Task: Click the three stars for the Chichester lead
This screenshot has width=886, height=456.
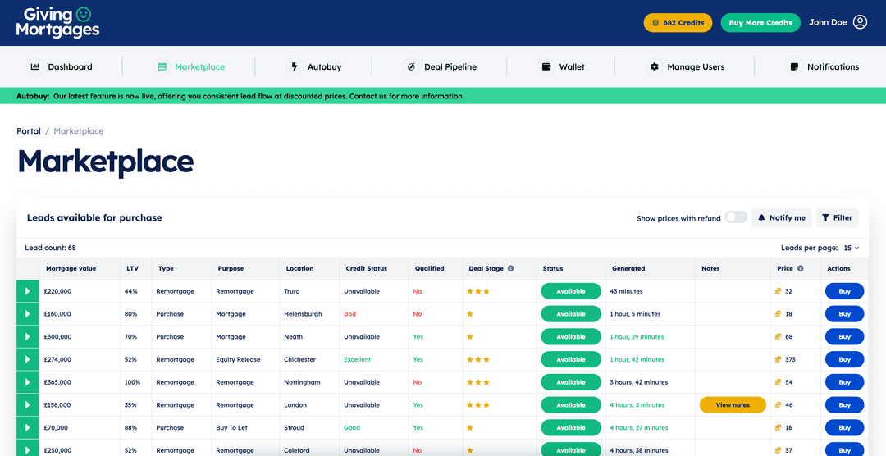Action: 478,359
